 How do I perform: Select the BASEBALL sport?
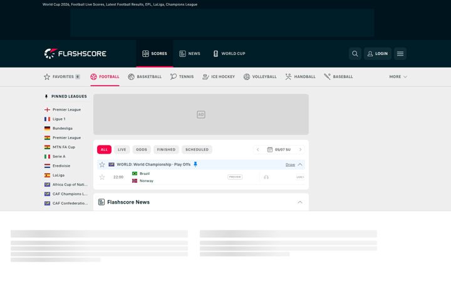(338, 77)
